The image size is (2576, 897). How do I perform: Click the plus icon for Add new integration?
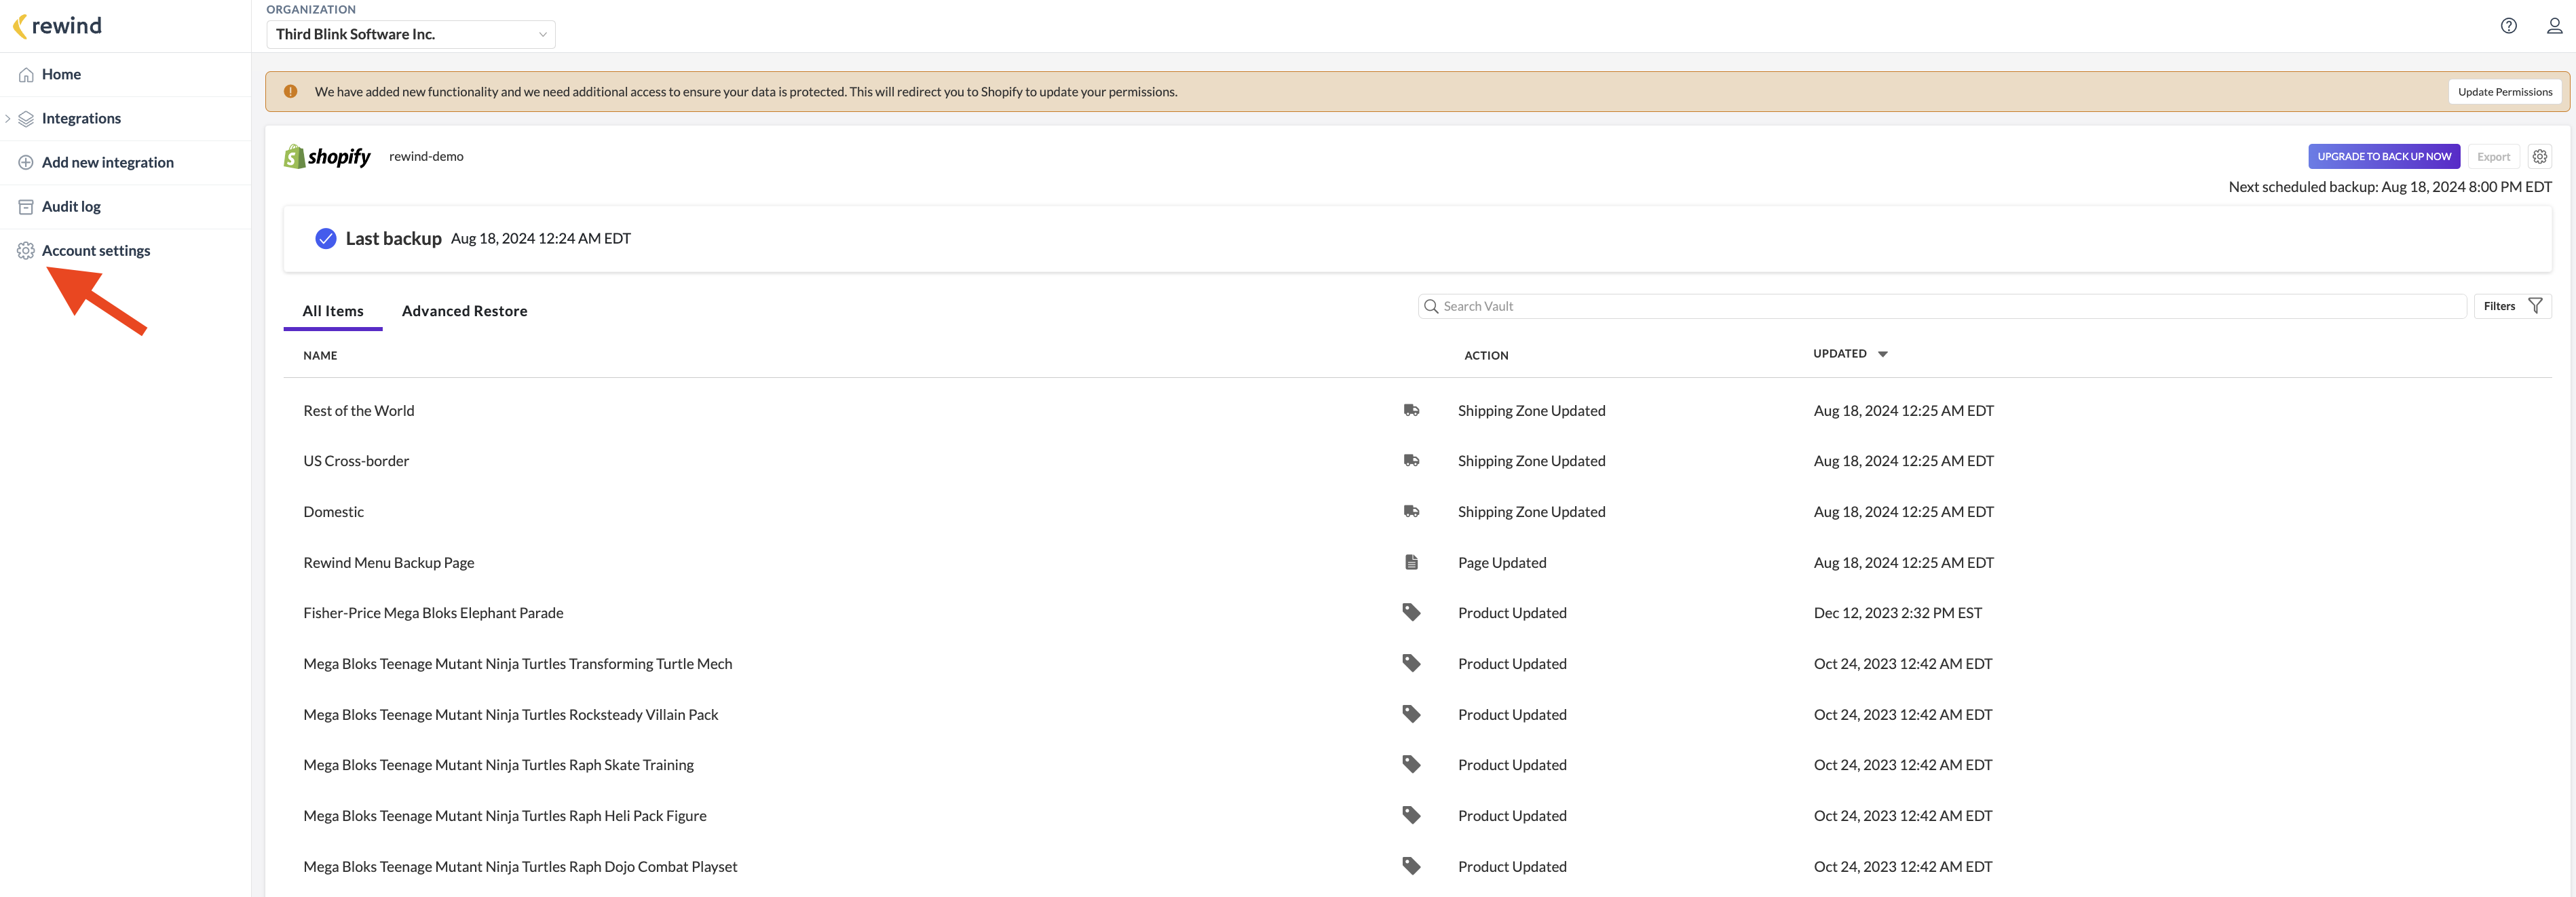click(26, 163)
